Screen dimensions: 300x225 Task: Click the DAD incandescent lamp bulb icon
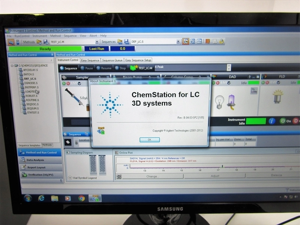(219, 102)
